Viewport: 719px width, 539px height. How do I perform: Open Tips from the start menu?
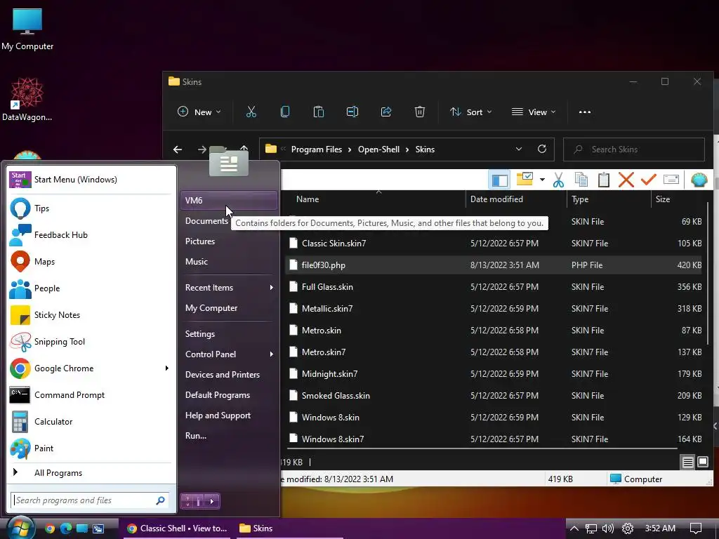91,208
